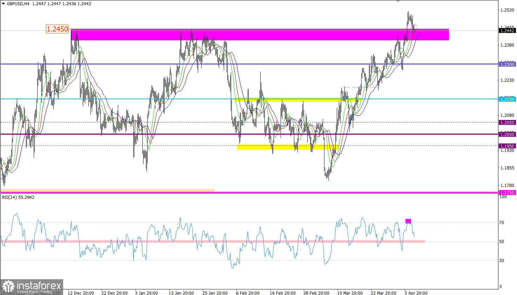Click the current price tag 1.2442
The height and width of the screenshot is (295, 517).
[x=508, y=31]
